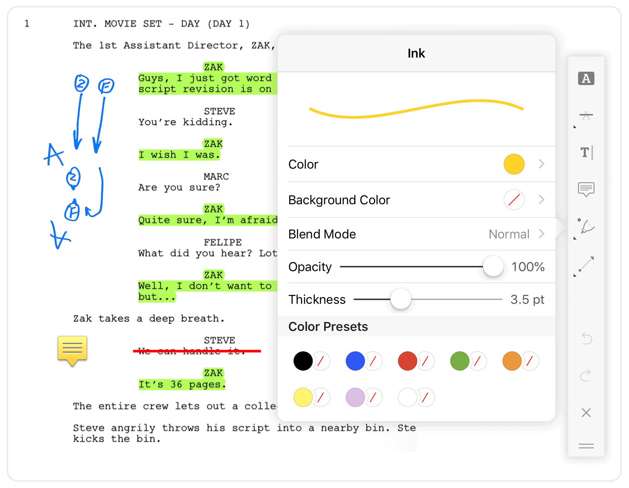
Task: Choose the white color preset
Action: pos(407,397)
